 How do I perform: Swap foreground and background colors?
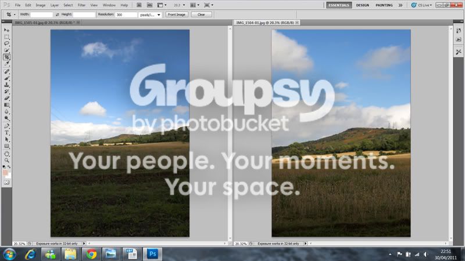[x=9, y=167]
